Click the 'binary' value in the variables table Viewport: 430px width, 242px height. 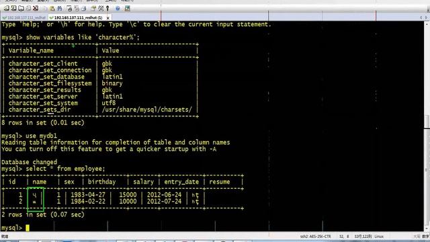[x=112, y=83]
